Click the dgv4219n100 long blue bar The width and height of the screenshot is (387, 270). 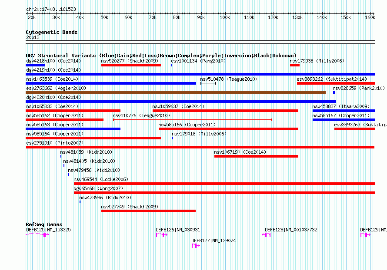[200, 74]
